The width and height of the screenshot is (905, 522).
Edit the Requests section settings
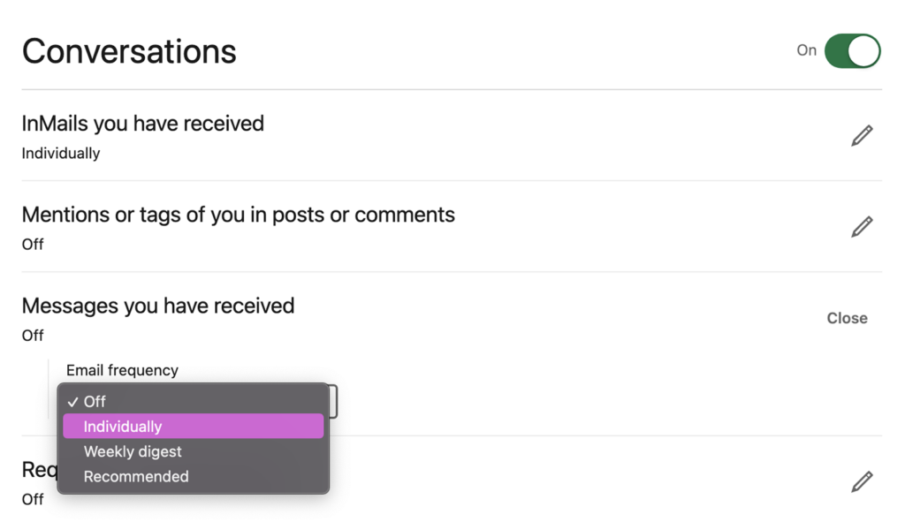pyautogui.click(x=862, y=480)
